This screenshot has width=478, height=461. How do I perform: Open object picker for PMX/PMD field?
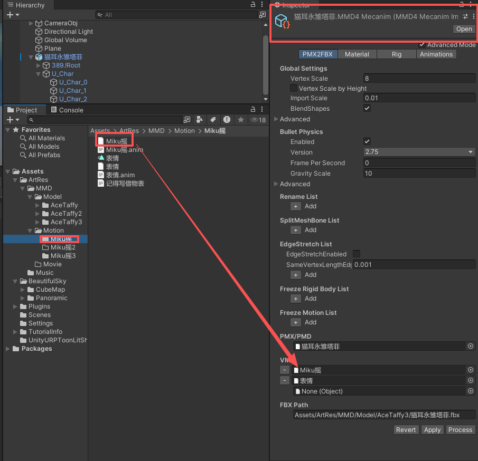pos(471,346)
